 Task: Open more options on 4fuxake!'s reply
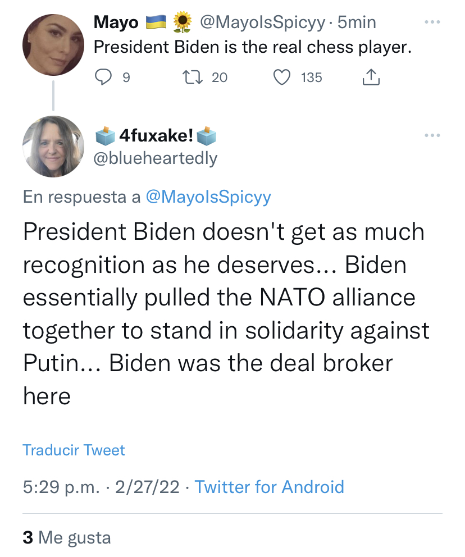pyautogui.click(x=432, y=135)
